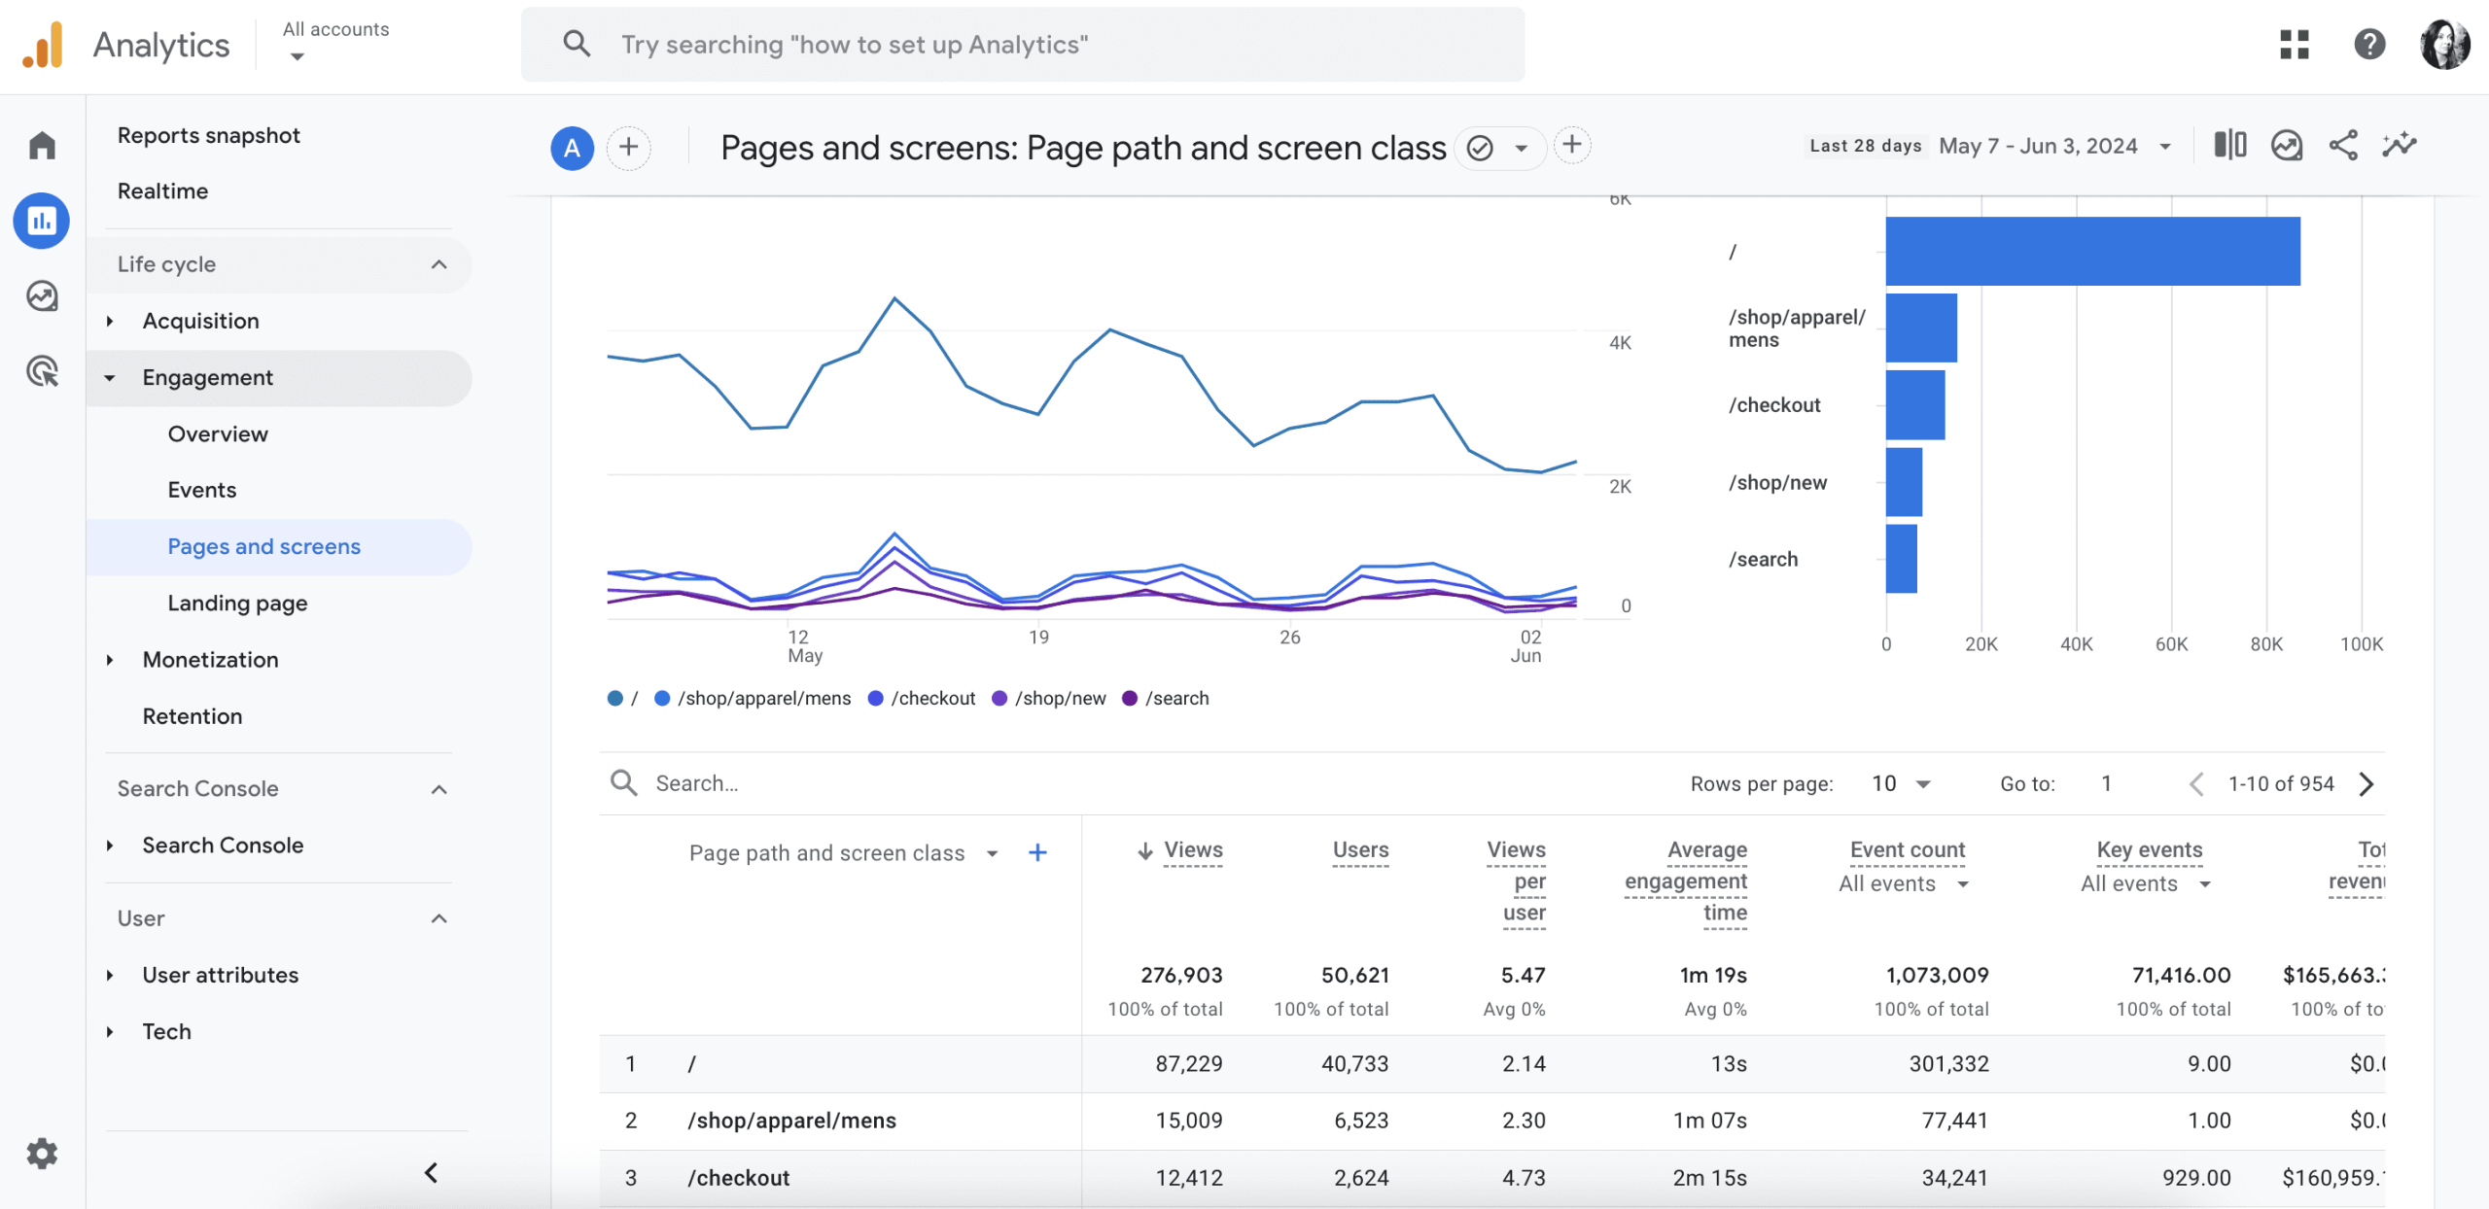Open the Events report
Image resolution: width=2489 pixels, height=1209 pixels.
pos(201,490)
